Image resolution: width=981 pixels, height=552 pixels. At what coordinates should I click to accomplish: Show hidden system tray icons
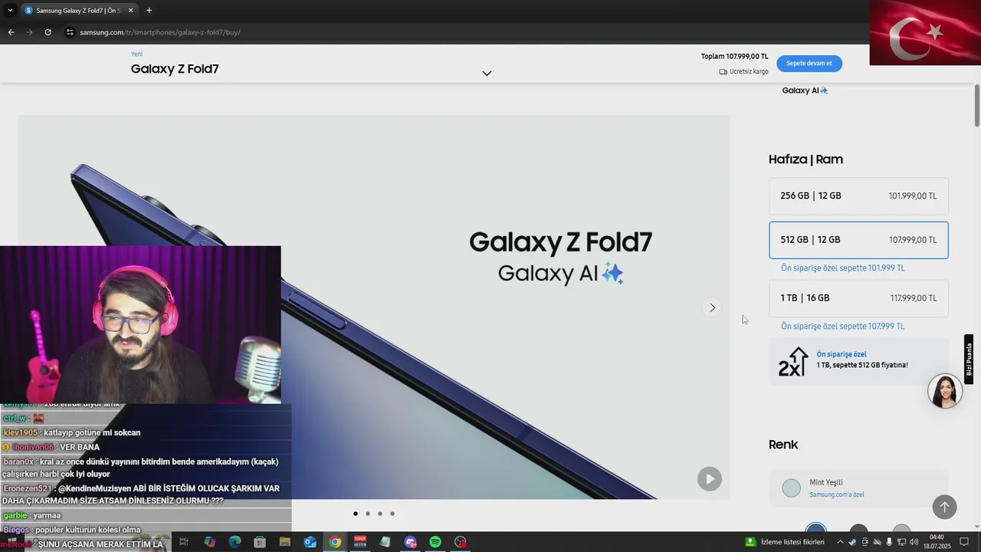[841, 542]
